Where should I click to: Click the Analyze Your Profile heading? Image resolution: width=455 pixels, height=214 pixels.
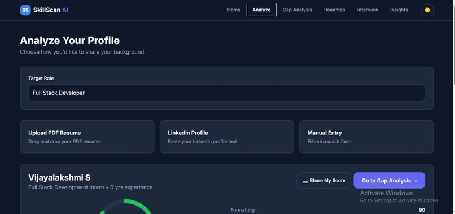[x=69, y=40]
